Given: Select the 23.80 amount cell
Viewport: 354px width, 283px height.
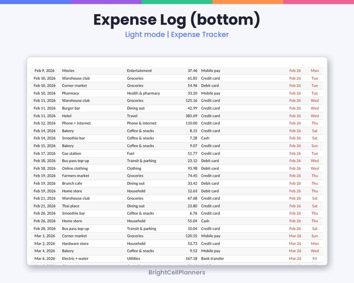Looking at the screenshot, I should coord(192,206).
